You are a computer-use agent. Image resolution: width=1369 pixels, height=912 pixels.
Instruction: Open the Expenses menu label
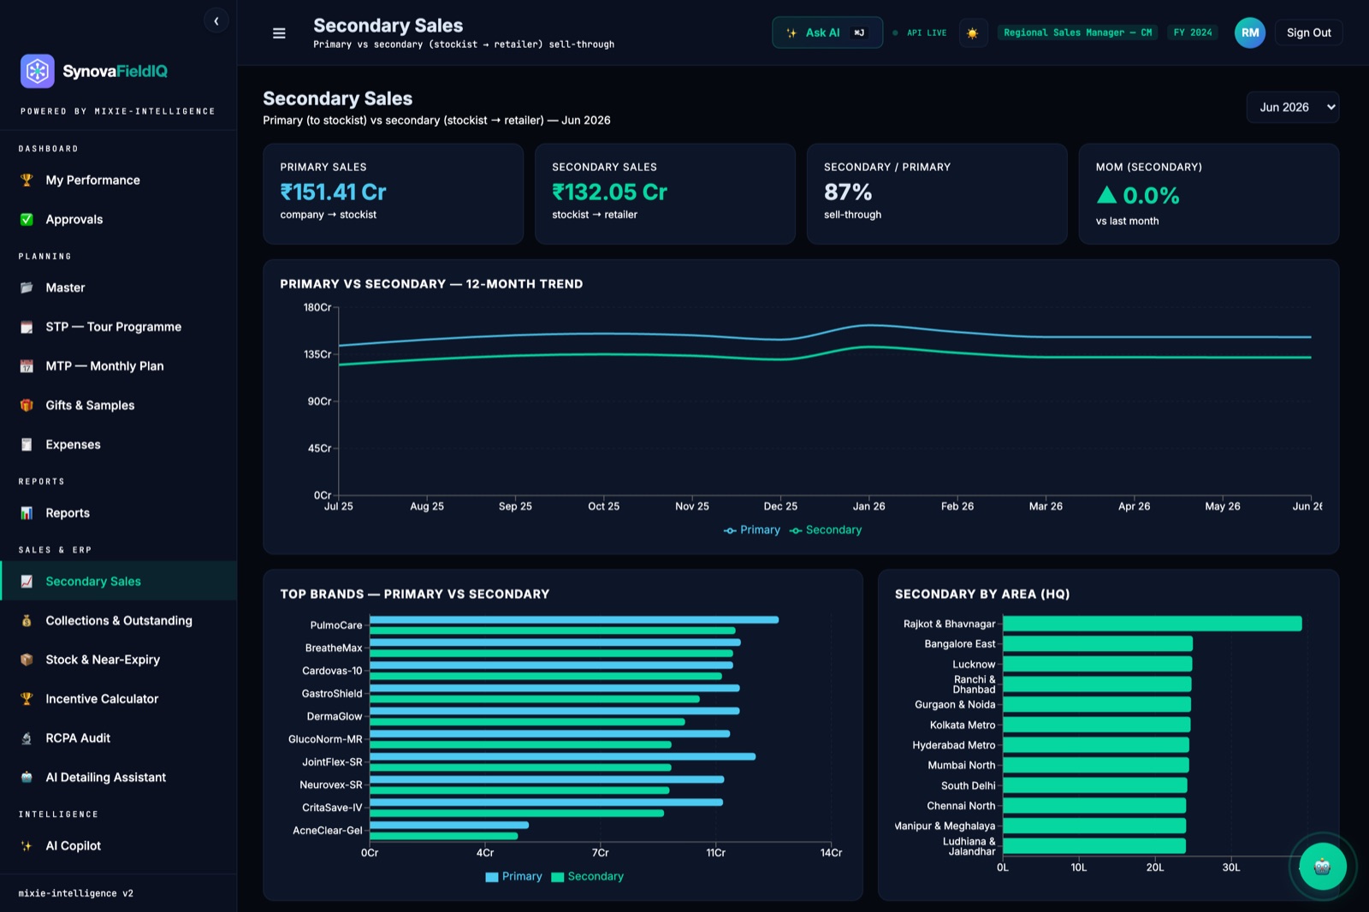73,445
